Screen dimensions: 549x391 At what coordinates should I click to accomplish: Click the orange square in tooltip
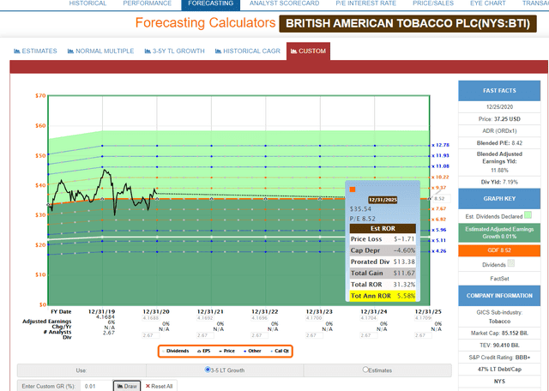(353, 189)
